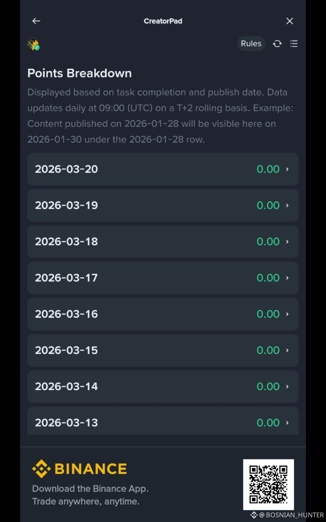Open the profile avatar icon
The height and width of the screenshot is (522, 326).
tap(33, 44)
